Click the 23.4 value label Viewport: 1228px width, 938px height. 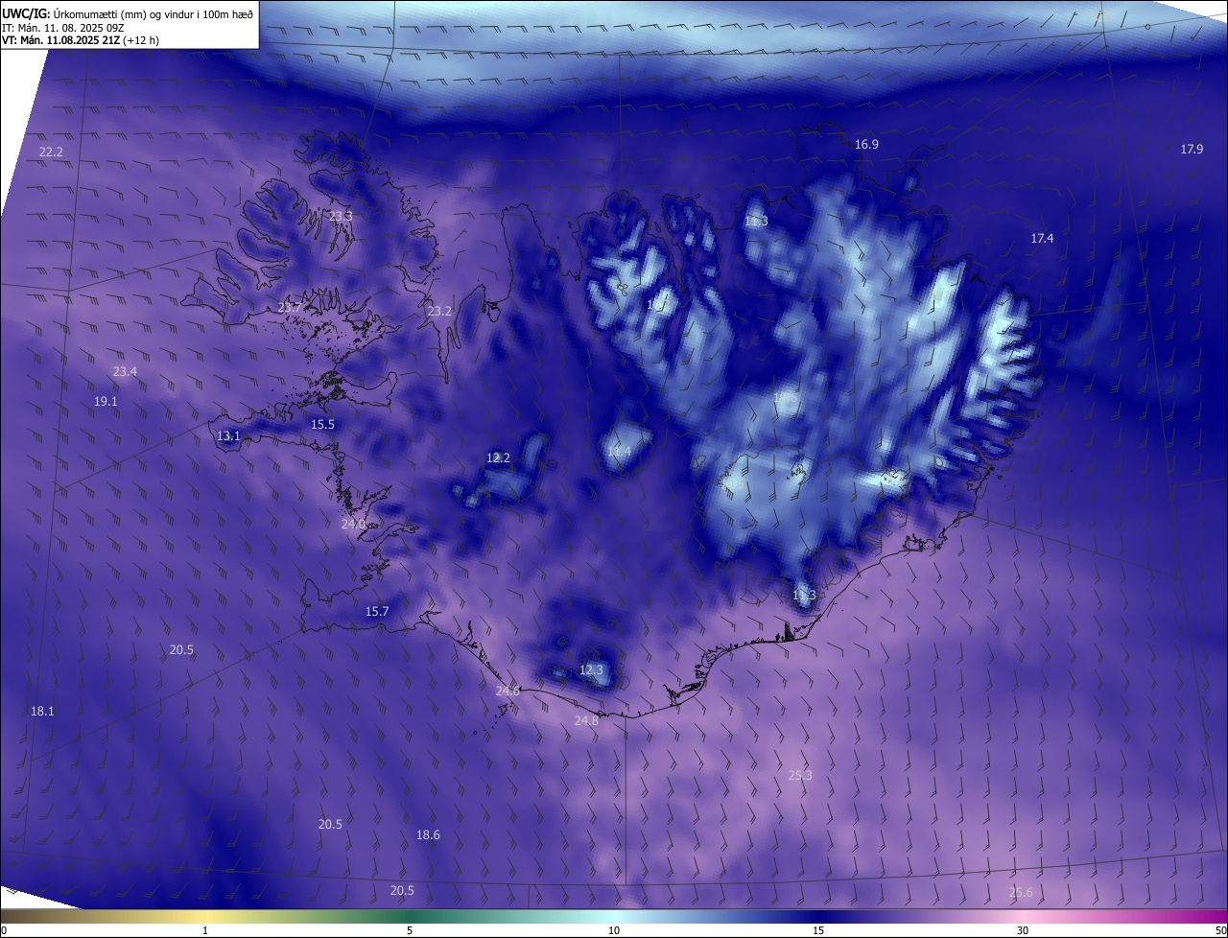125,372
